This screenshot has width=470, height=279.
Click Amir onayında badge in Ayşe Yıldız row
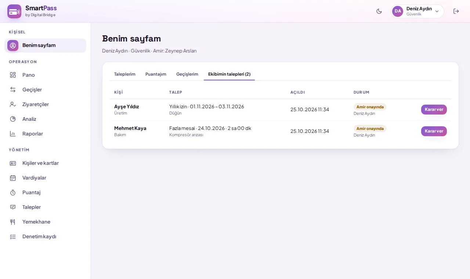coord(370,107)
